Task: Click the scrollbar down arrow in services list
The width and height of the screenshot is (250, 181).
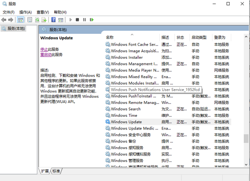Action: point(246,165)
